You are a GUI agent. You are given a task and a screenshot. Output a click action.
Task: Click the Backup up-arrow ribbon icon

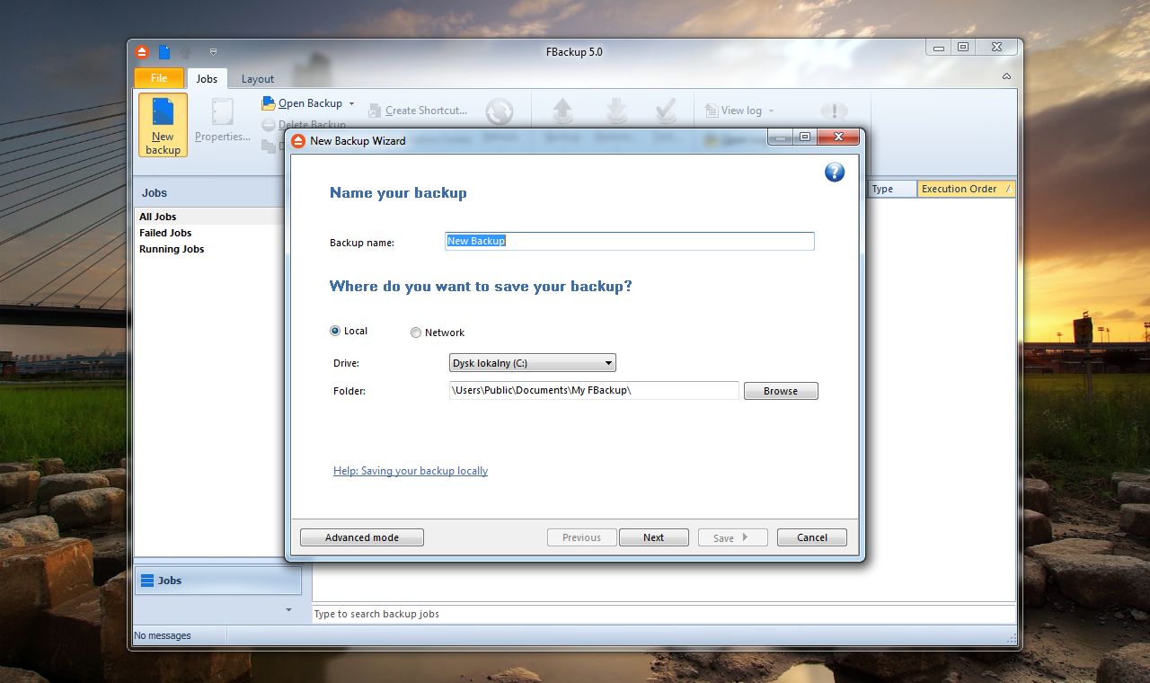[x=562, y=112]
